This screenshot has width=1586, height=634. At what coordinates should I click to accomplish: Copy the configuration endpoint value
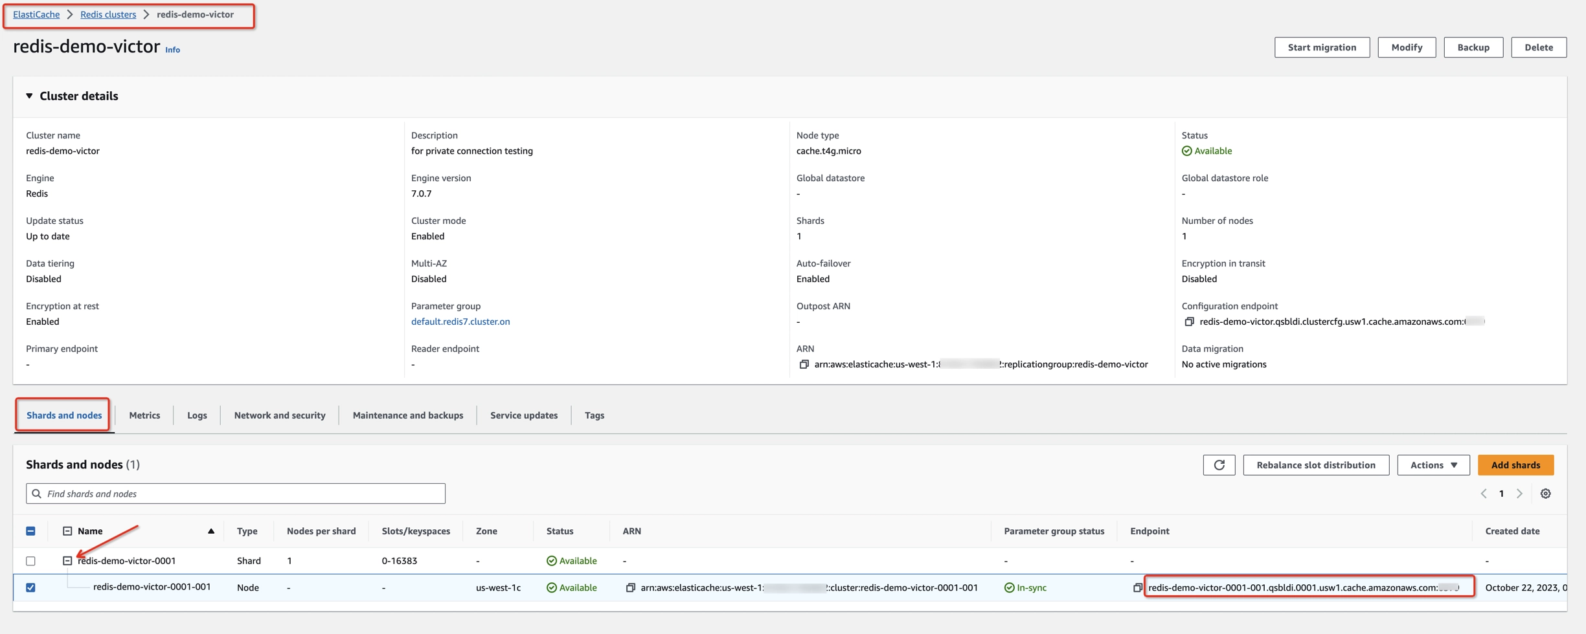pyautogui.click(x=1189, y=322)
